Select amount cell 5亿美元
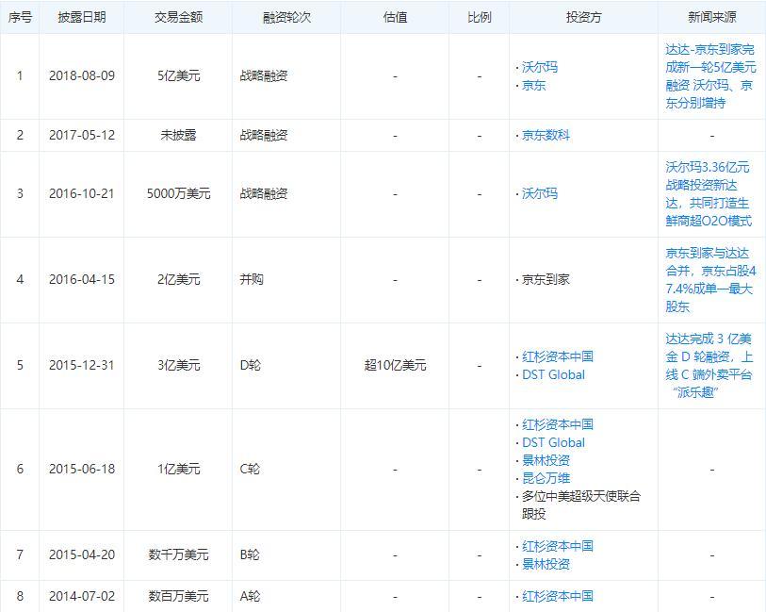 [178, 75]
